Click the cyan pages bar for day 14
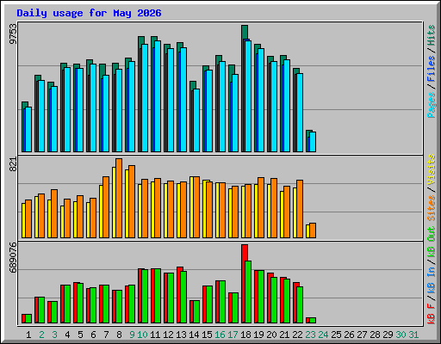The image size is (441, 344). [196, 120]
